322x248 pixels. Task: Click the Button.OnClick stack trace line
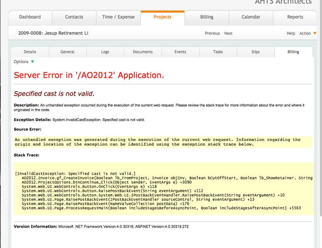click(89, 187)
